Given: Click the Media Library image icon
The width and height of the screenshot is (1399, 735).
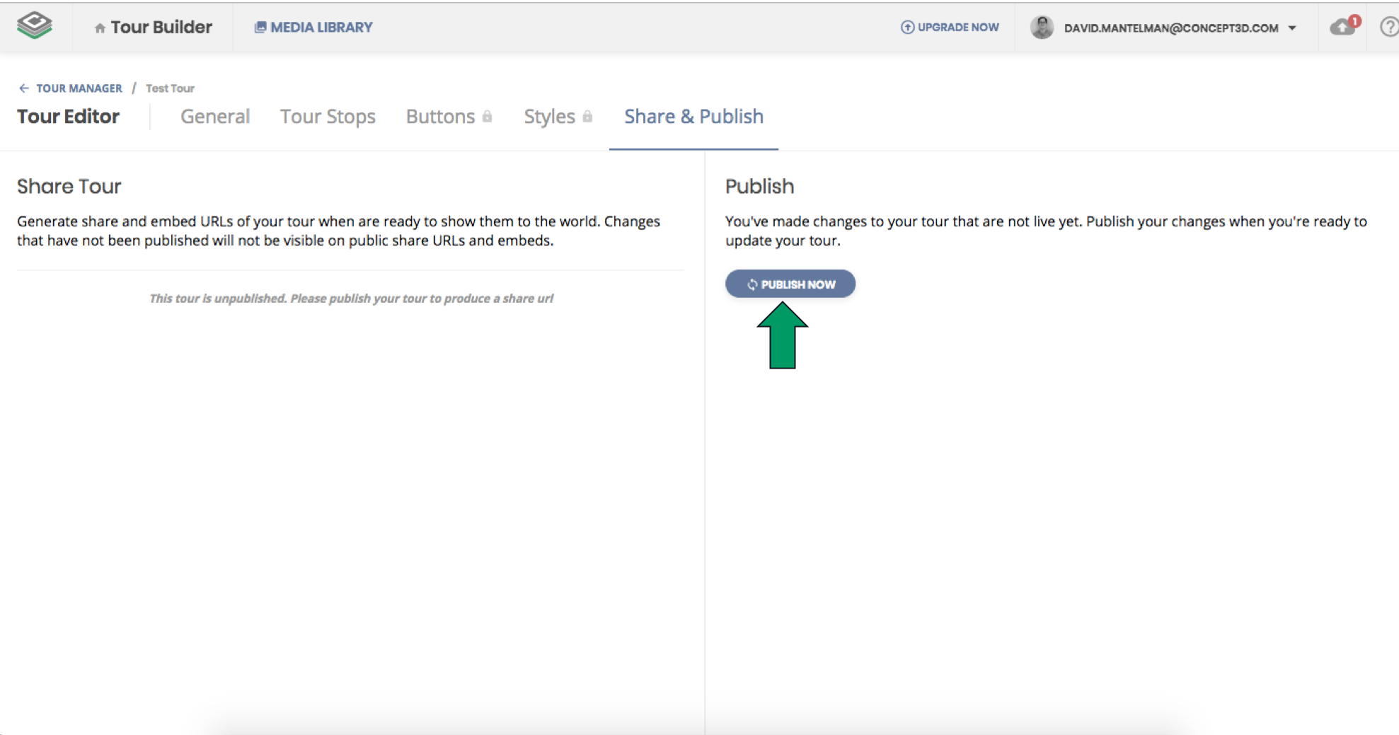Looking at the screenshot, I should [x=260, y=27].
